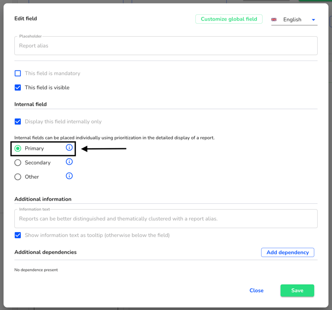Open the English language dropdown
Image resolution: width=332 pixels, height=310 pixels.
tap(292, 20)
